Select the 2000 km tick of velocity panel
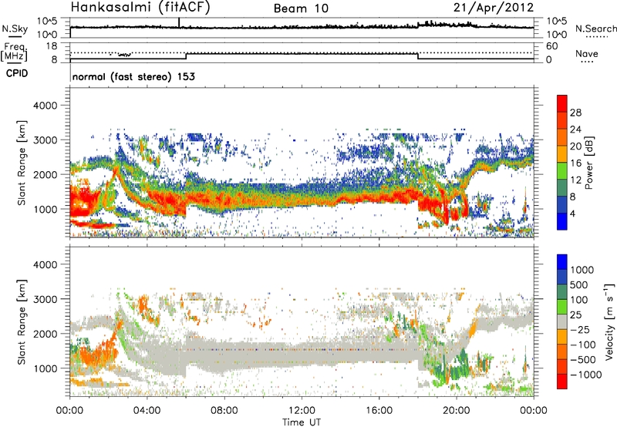 coord(45,334)
